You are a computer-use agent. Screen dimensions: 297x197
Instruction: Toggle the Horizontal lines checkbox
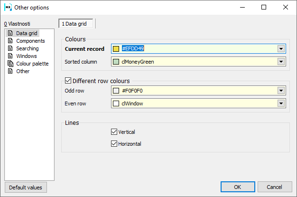pyautogui.click(x=114, y=144)
